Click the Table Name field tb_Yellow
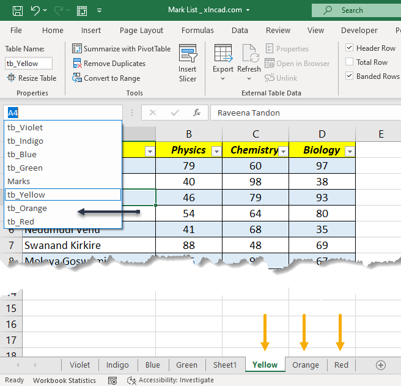Image resolution: width=401 pixels, height=386 pixels. point(29,64)
